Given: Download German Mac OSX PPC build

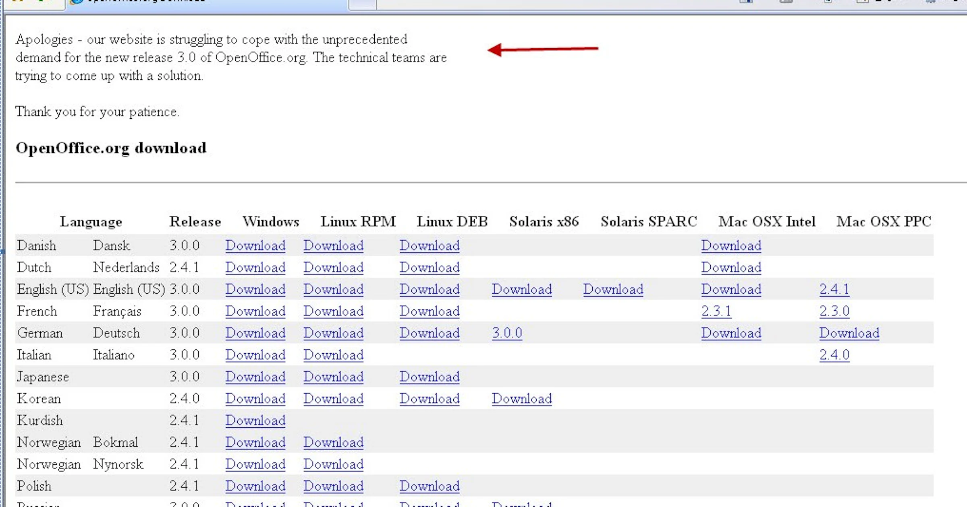Looking at the screenshot, I should 849,333.
